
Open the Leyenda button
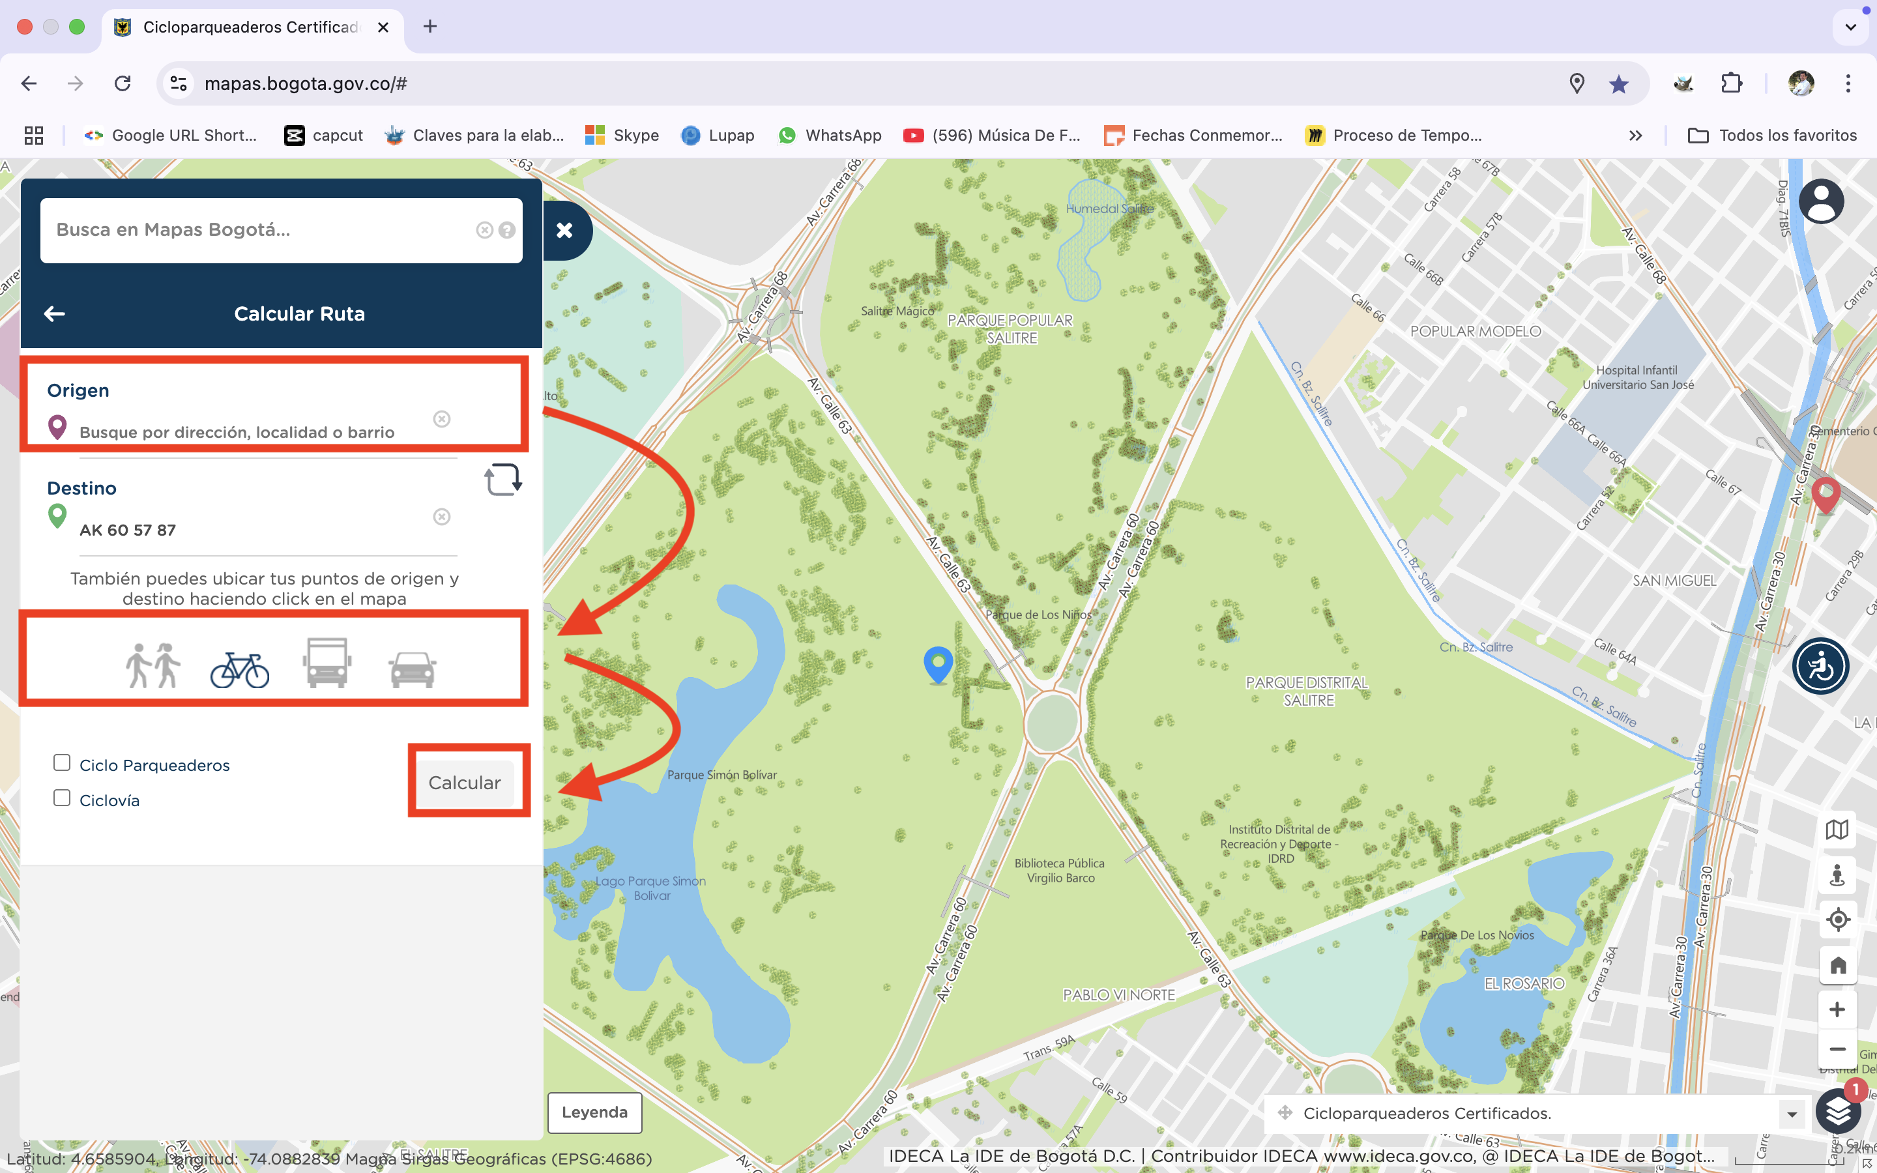point(594,1112)
